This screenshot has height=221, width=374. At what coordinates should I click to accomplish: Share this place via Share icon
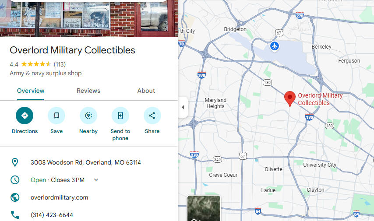pos(152,116)
